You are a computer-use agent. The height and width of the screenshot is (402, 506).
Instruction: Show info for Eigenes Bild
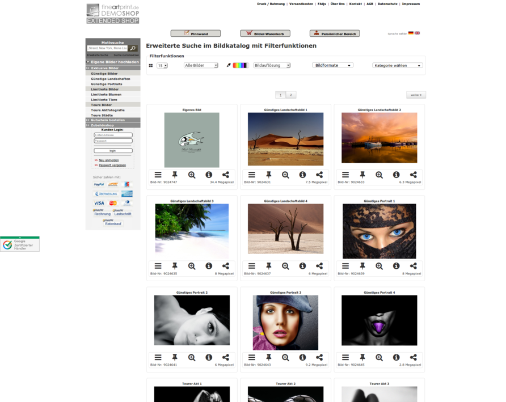209,175
